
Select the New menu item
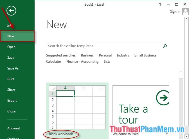[17, 36]
